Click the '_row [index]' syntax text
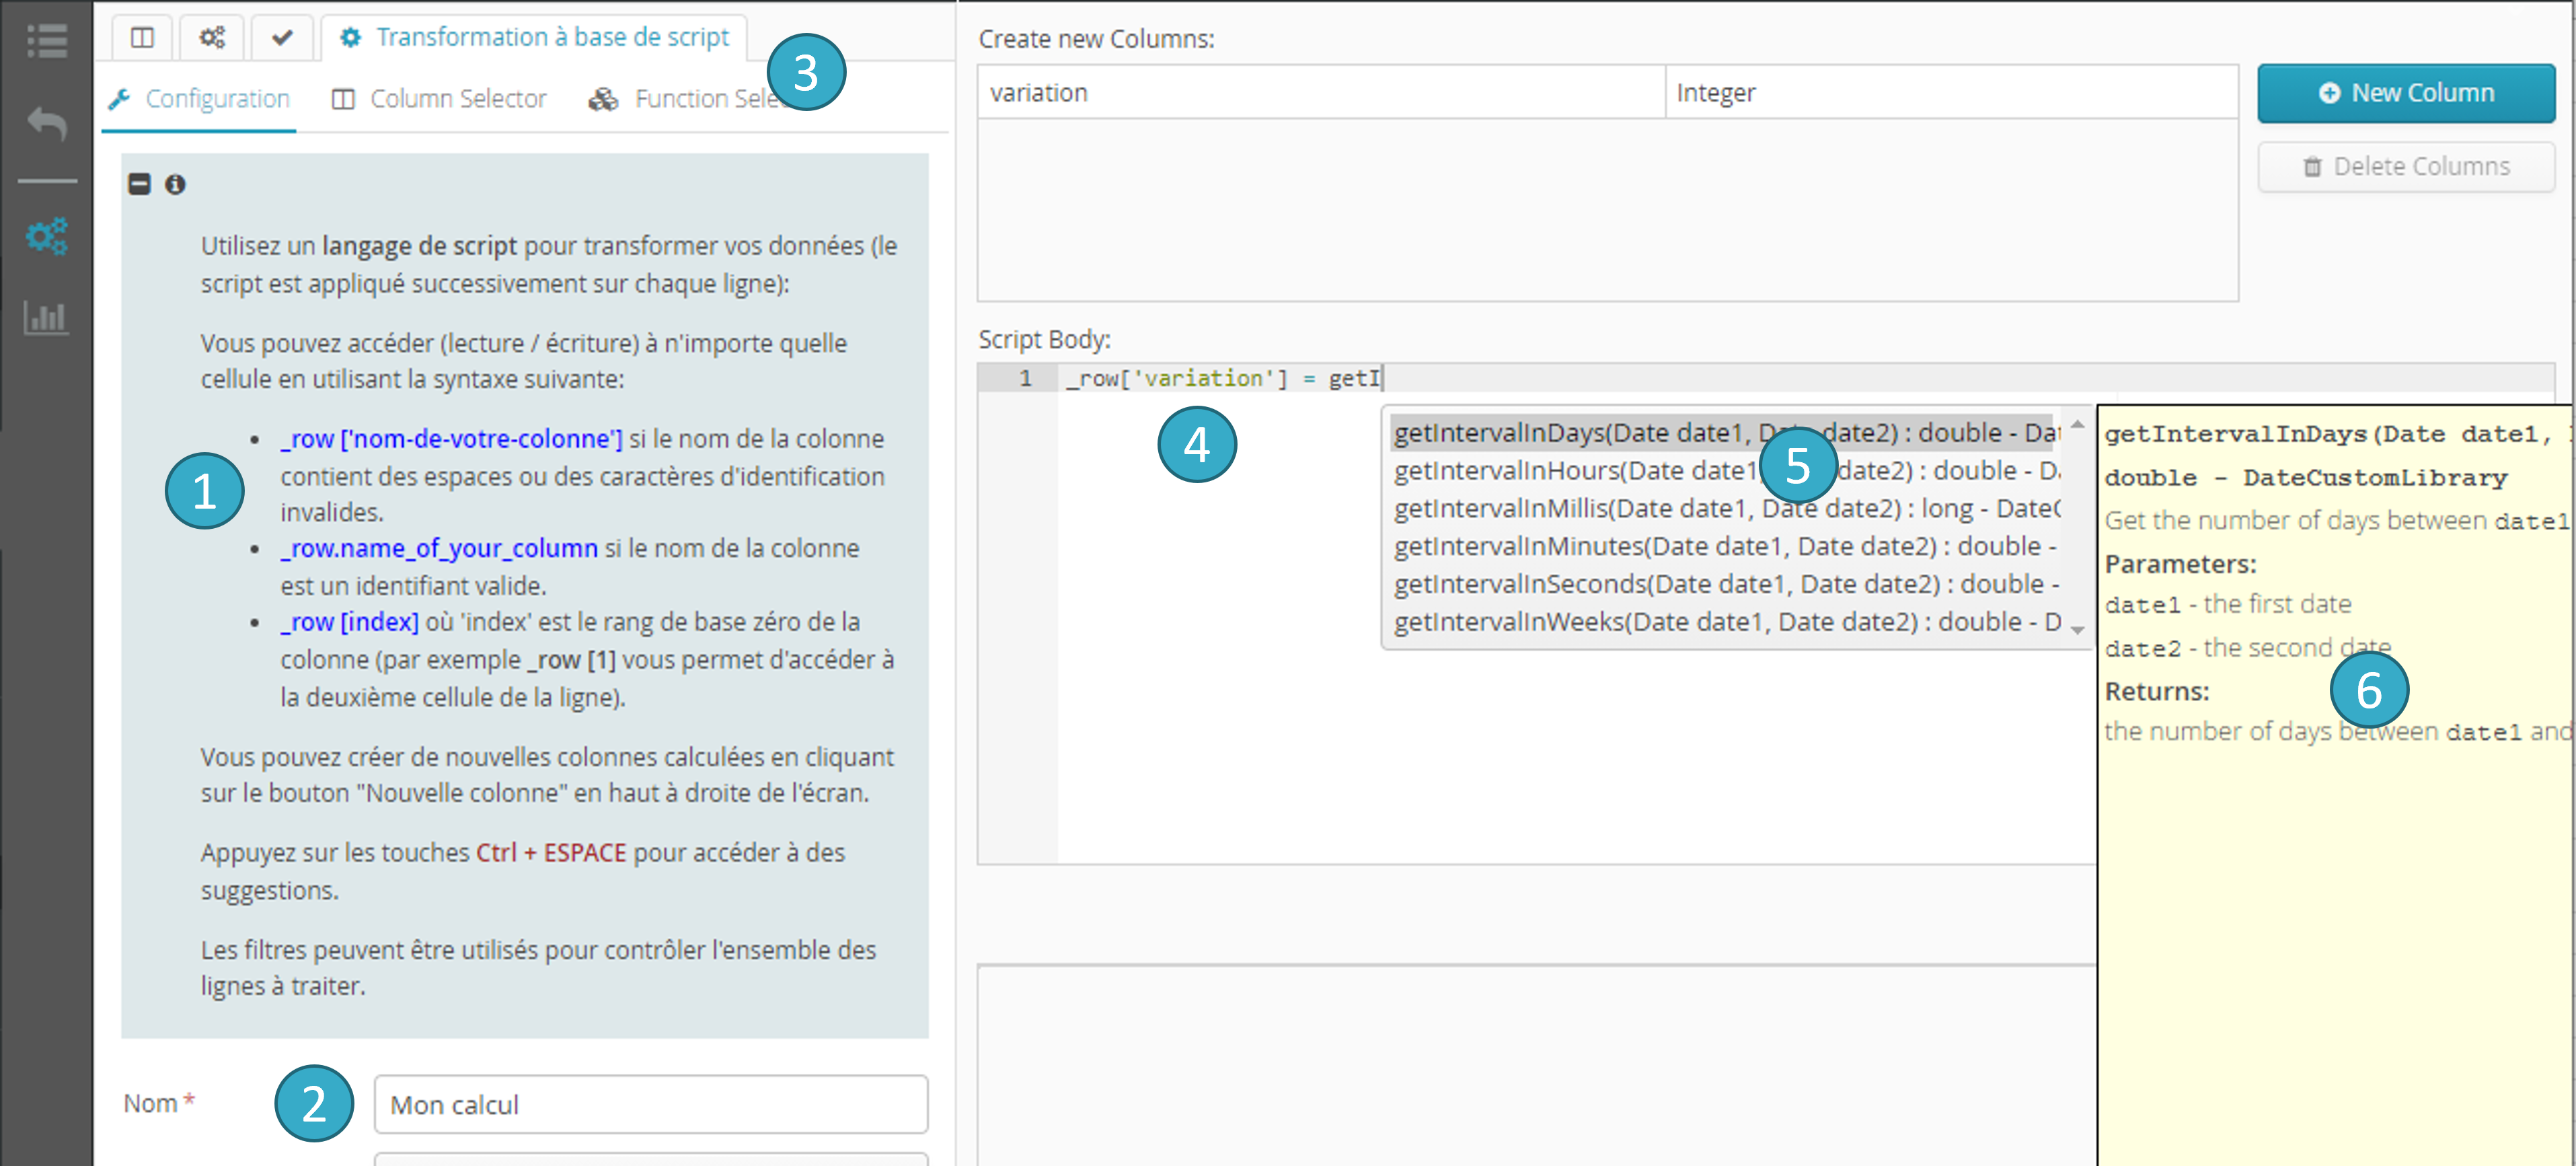The height and width of the screenshot is (1170, 2576). (349, 624)
